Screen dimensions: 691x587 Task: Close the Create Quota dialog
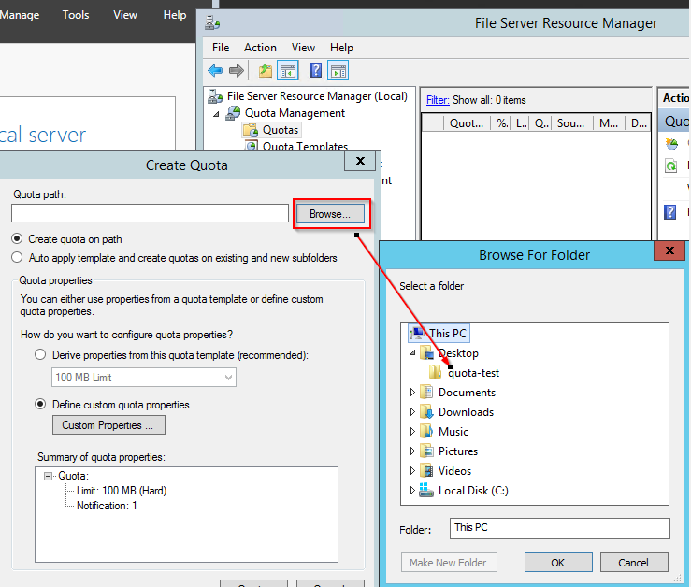(360, 161)
